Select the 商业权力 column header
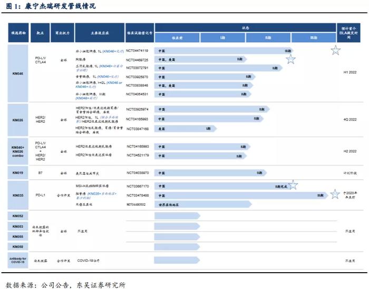This screenshot has width=369, height=289. pos(63,33)
